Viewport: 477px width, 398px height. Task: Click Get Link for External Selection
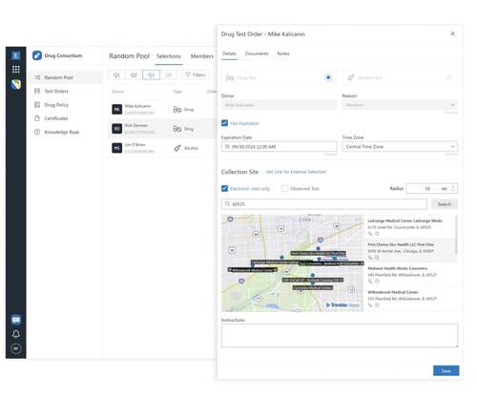pos(296,172)
